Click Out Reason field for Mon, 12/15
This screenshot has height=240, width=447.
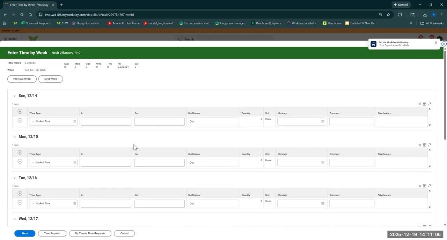coord(213,163)
